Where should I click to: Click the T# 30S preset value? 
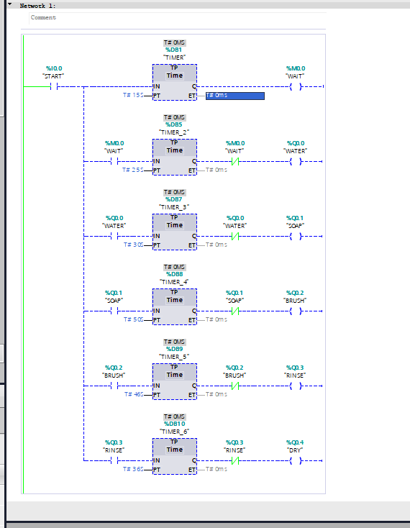134,245
